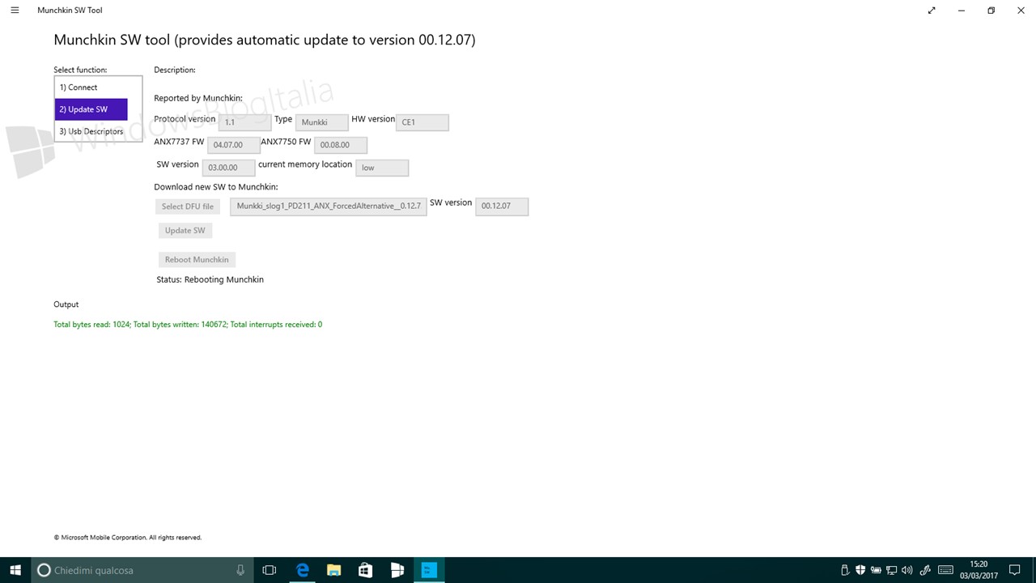1036x583 pixels.
Task: Click the green 'Total bytes read' output line
Action: tap(188, 325)
